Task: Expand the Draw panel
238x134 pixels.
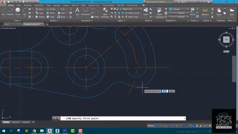Action: [17, 20]
